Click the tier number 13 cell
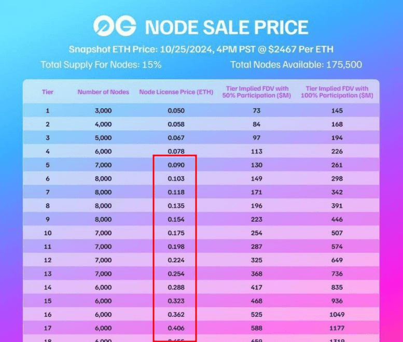Image resolution: width=403 pixels, height=342 pixels. pos(48,274)
